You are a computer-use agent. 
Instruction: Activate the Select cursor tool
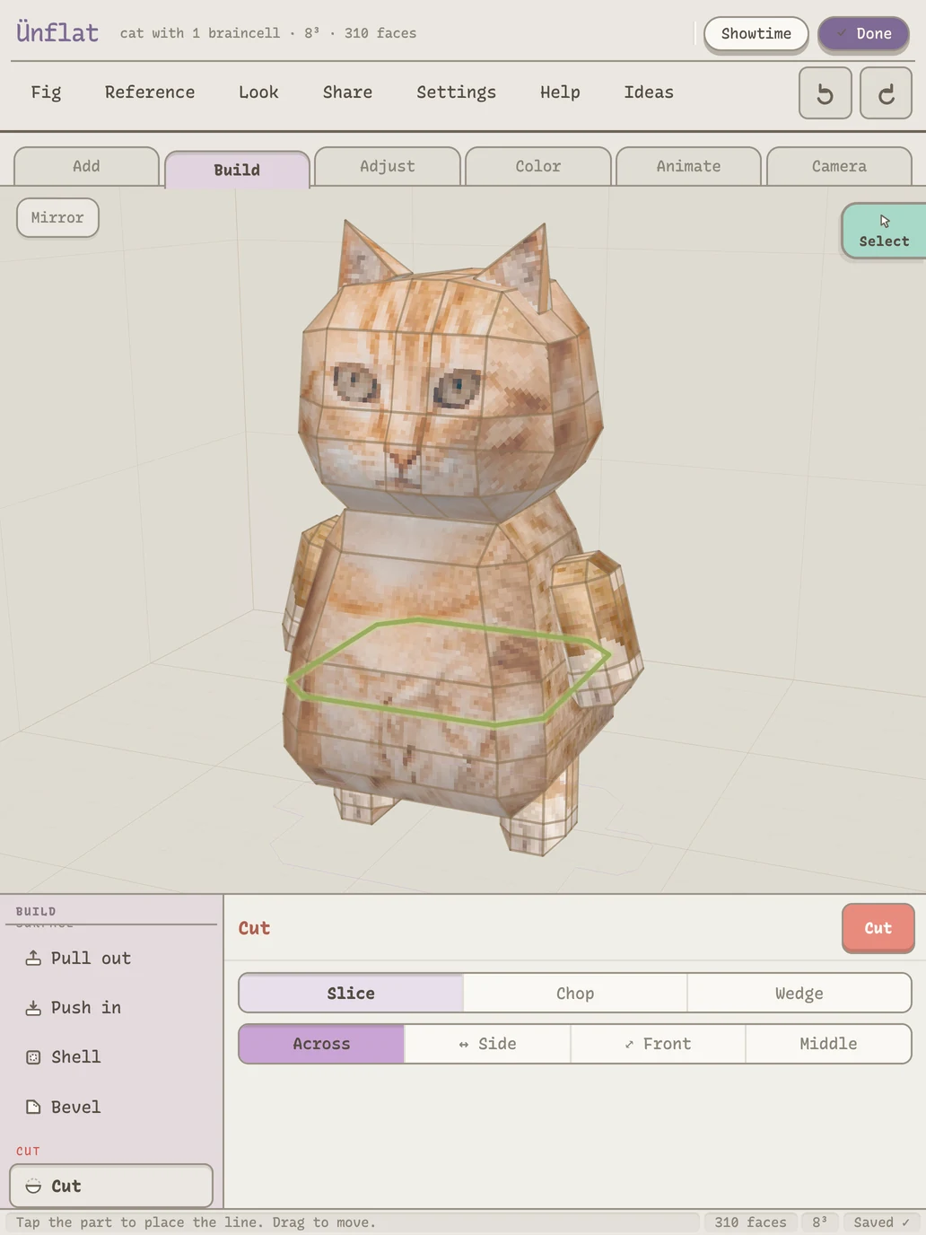(884, 231)
